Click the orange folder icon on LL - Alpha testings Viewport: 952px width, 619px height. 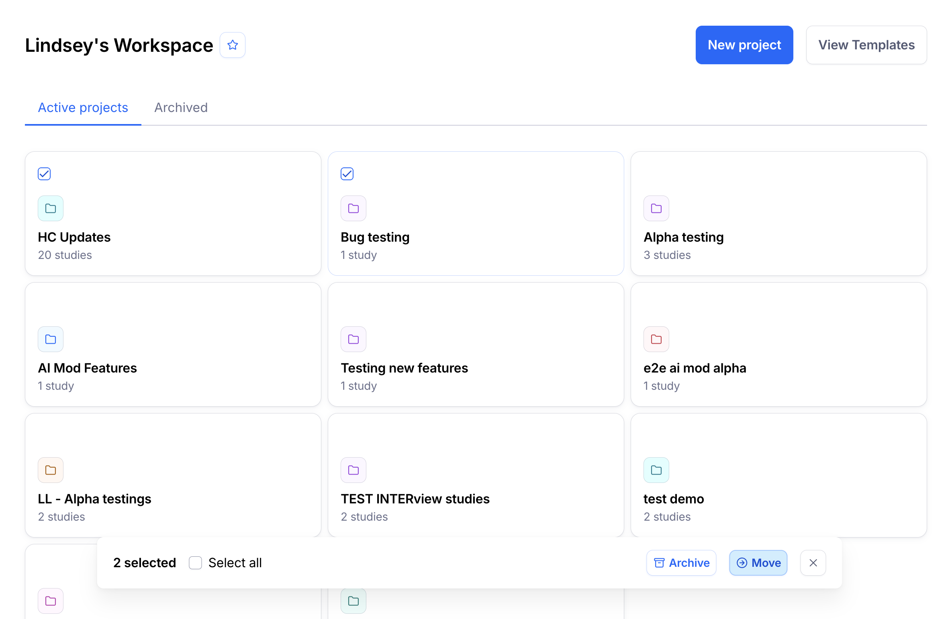click(x=51, y=470)
